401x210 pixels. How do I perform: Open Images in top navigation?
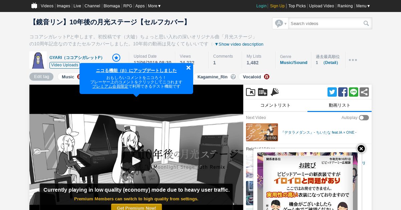[63, 6]
